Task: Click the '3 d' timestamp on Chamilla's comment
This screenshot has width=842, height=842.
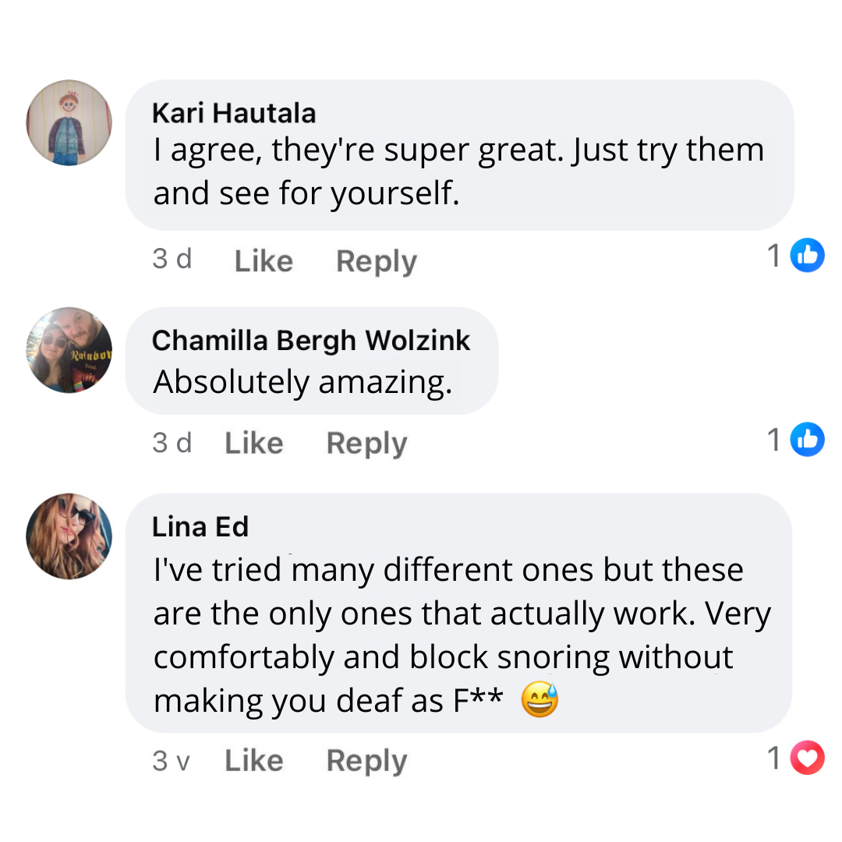Action: 172,442
